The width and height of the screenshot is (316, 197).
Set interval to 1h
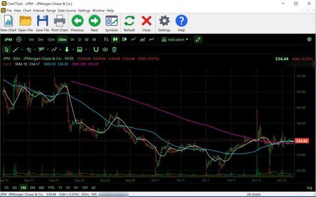72,39
